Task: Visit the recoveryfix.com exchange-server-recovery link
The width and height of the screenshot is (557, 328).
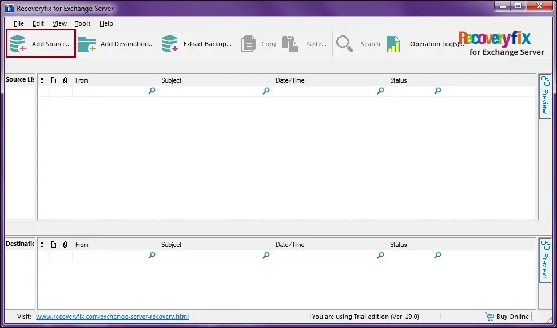Action: 112,317
